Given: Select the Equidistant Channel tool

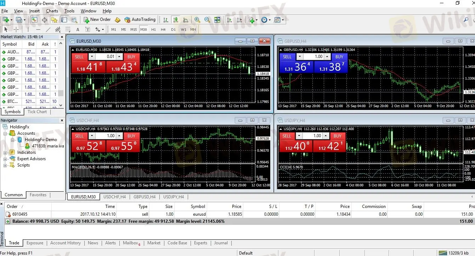Looking at the screenshot, I should pyautogui.click(x=58, y=29).
